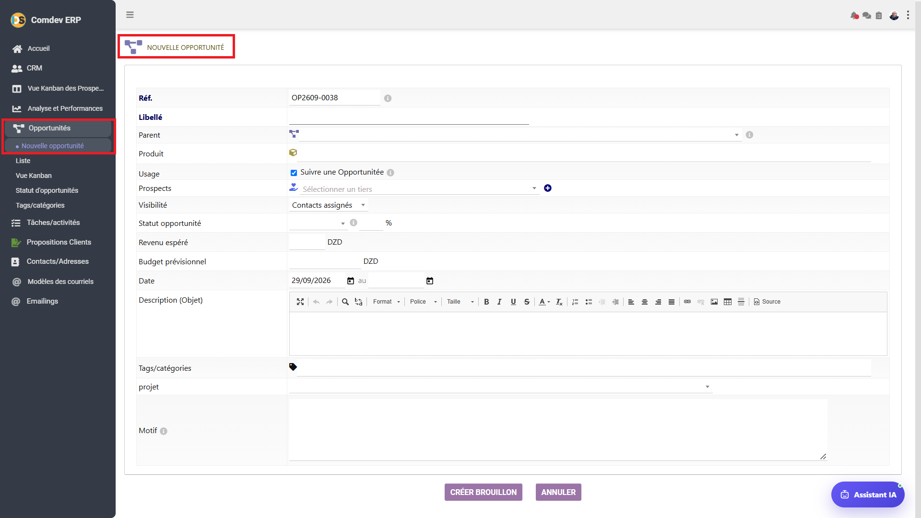921x518 pixels.
Task: Toggle strikethrough formatting in editor
Action: point(527,302)
